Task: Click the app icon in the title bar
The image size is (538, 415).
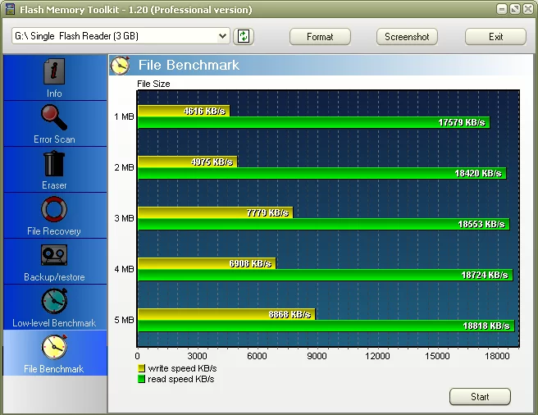Action: pyautogui.click(x=10, y=9)
